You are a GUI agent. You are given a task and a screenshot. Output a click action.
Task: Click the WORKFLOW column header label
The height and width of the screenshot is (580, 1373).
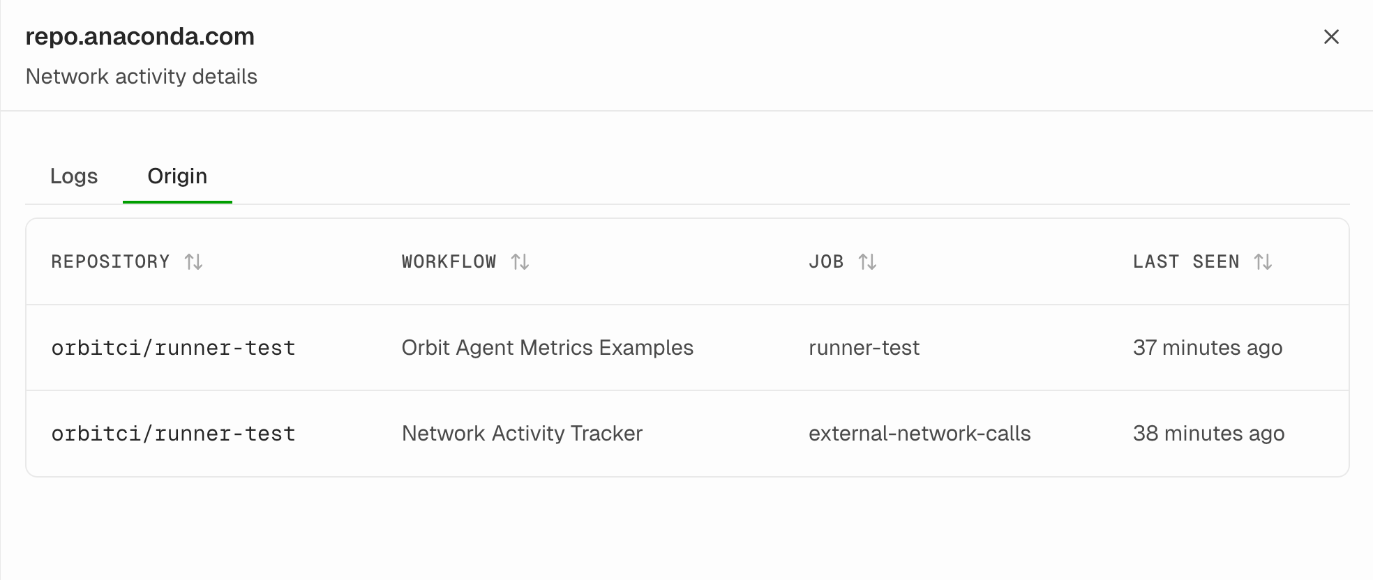pos(449,262)
